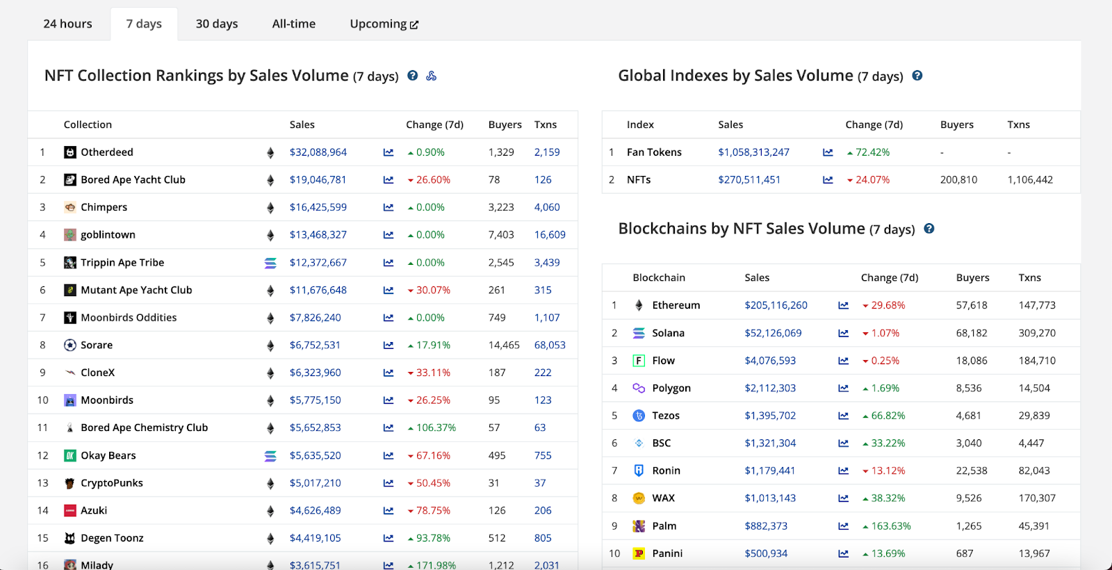Open Tezos sales chart icon
This screenshot has width=1112, height=570.
(x=843, y=416)
